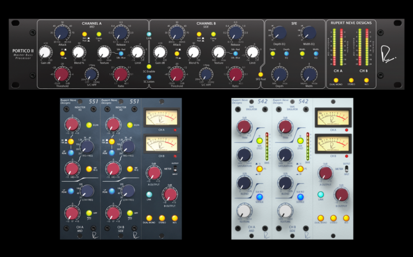Toggle HPF button on 551 CH A

[x=89, y=213]
